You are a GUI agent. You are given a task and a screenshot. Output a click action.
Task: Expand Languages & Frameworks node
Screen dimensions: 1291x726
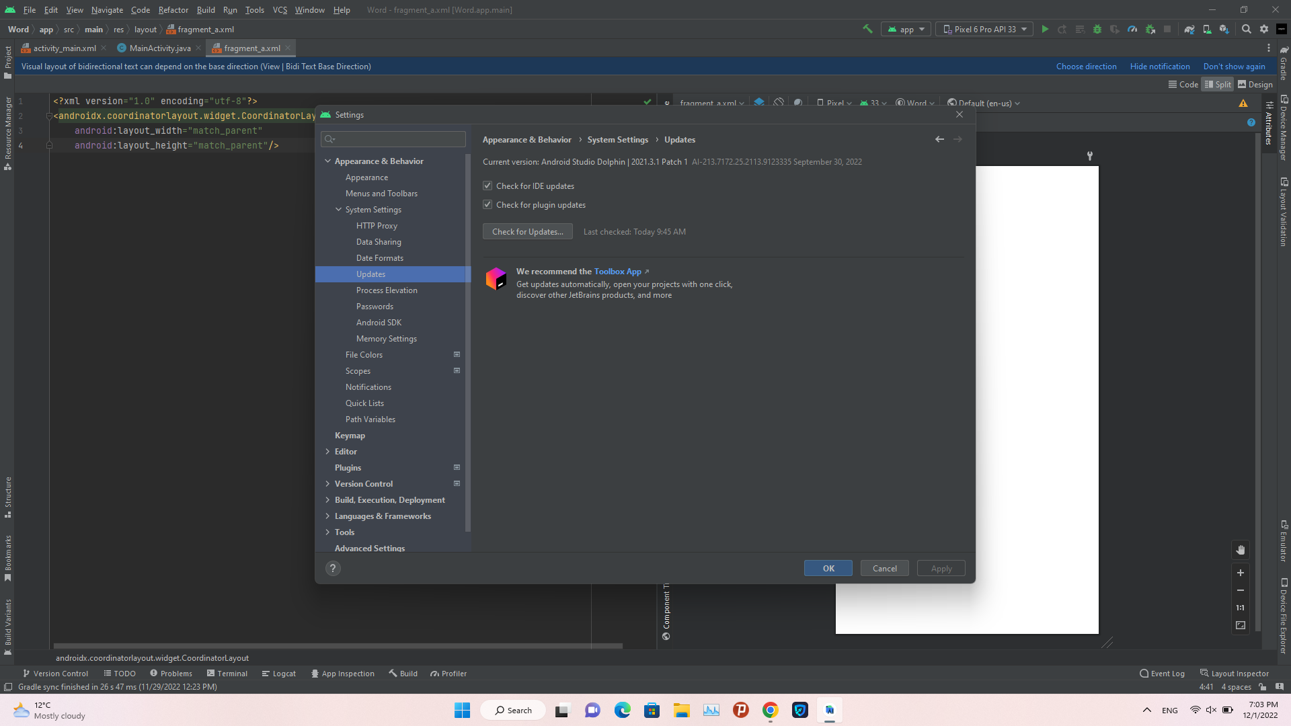(327, 516)
